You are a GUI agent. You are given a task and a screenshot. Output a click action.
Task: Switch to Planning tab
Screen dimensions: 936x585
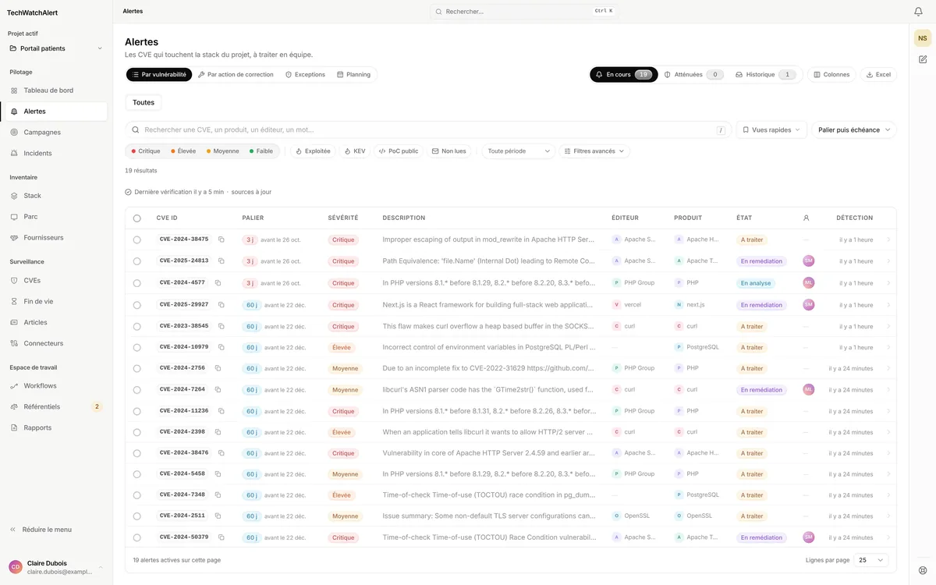point(353,75)
